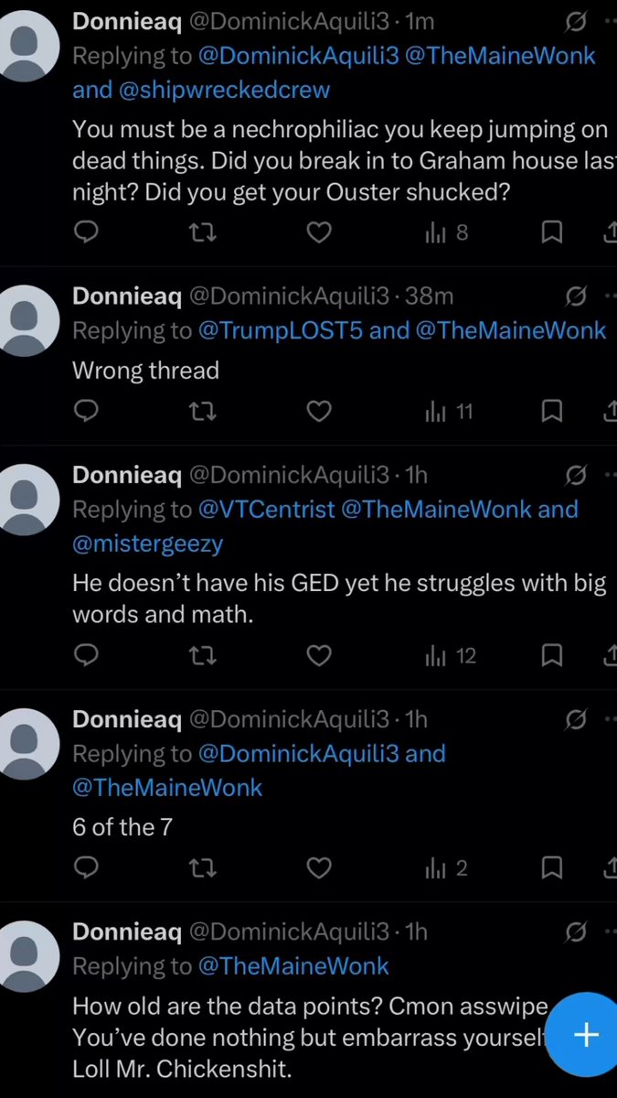Retweet the '6 of the 7' post
Viewport: 617px width, 1098px height.
coord(202,868)
